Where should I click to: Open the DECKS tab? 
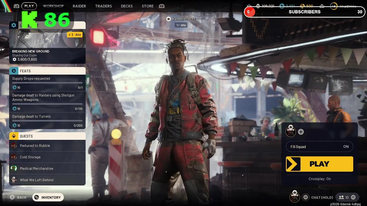(127, 6)
